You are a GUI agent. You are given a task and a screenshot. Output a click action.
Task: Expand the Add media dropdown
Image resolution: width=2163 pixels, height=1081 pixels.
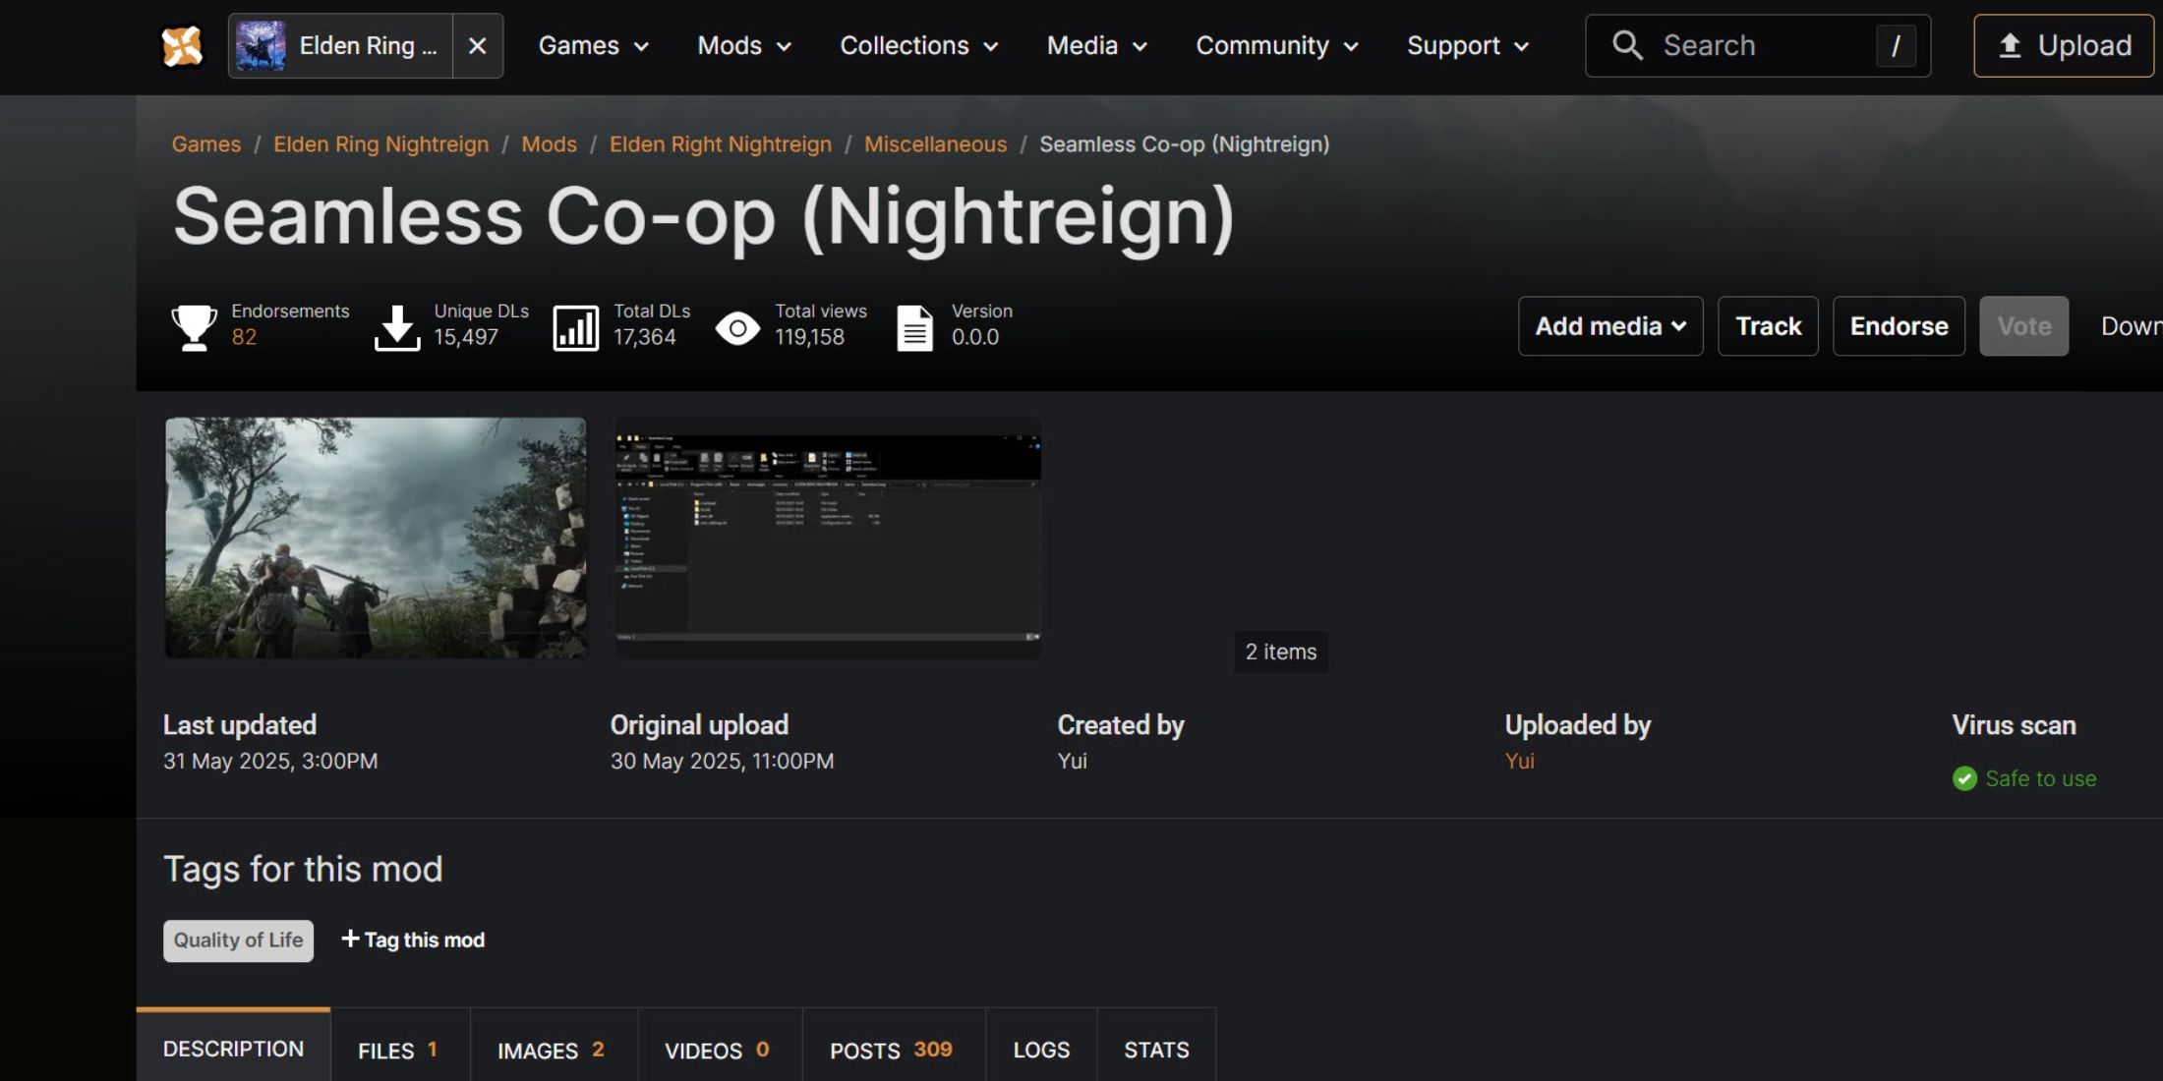click(1610, 326)
